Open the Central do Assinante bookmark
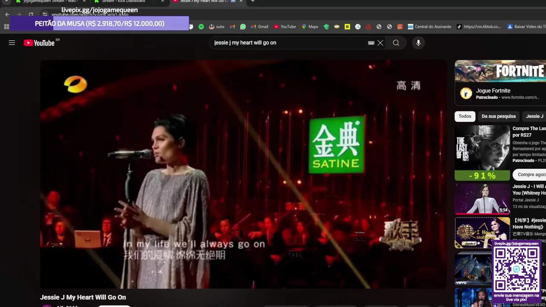This screenshot has height=307, width=546. pos(429,26)
